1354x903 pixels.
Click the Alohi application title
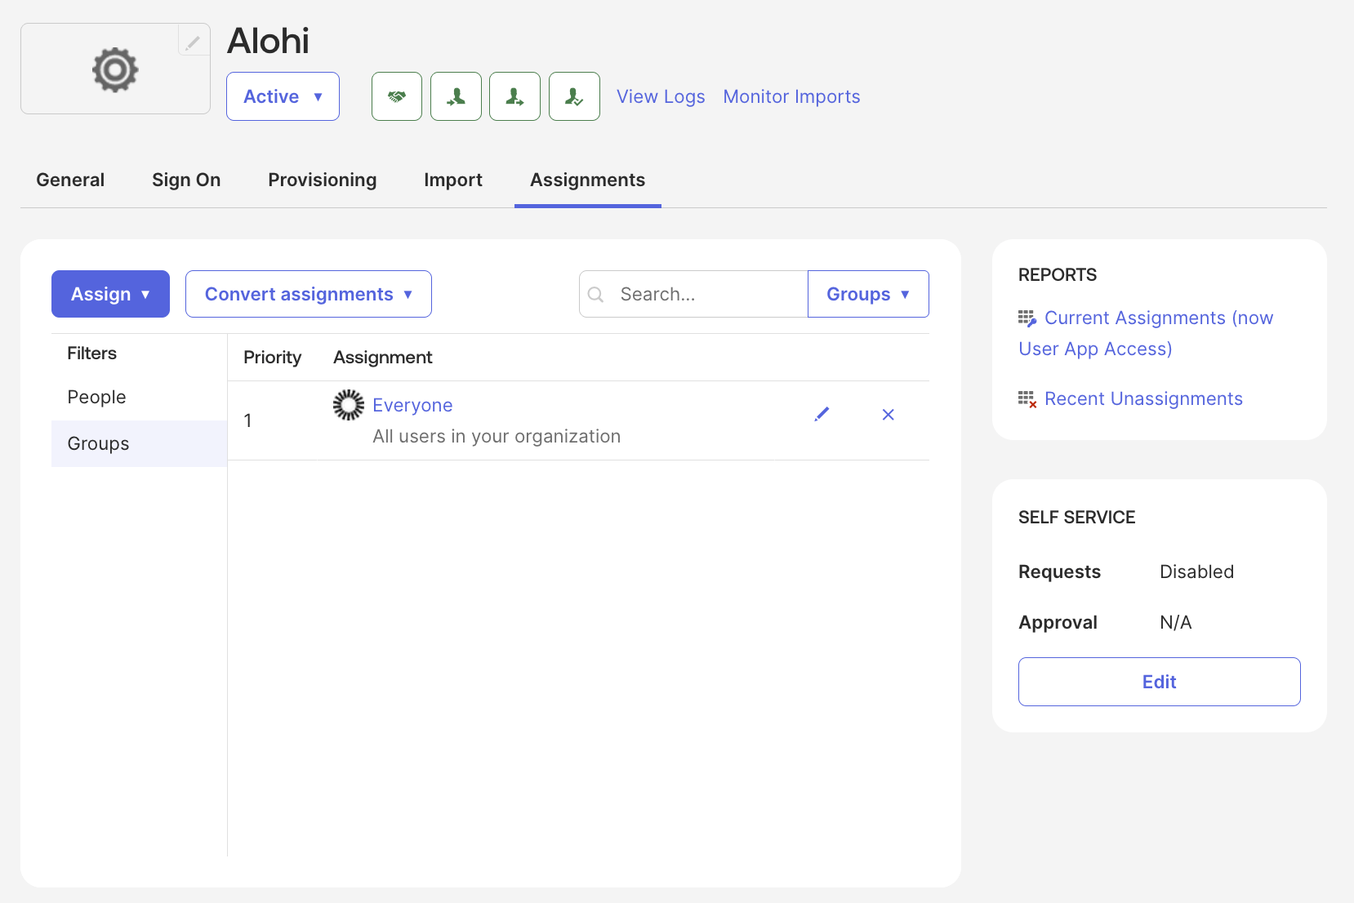(x=268, y=41)
